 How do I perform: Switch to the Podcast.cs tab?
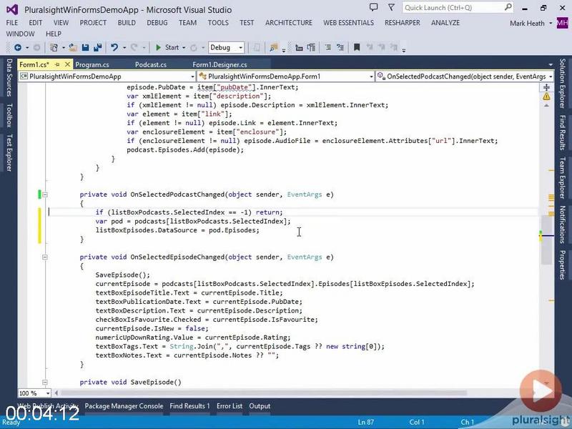(x=151, y=64)
